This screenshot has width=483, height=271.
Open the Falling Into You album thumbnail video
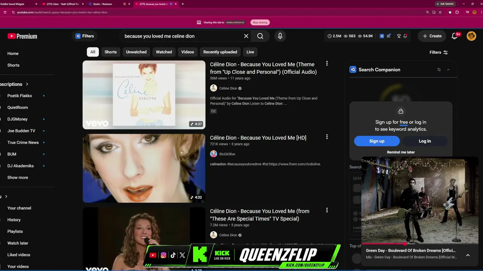pos(144,95)
